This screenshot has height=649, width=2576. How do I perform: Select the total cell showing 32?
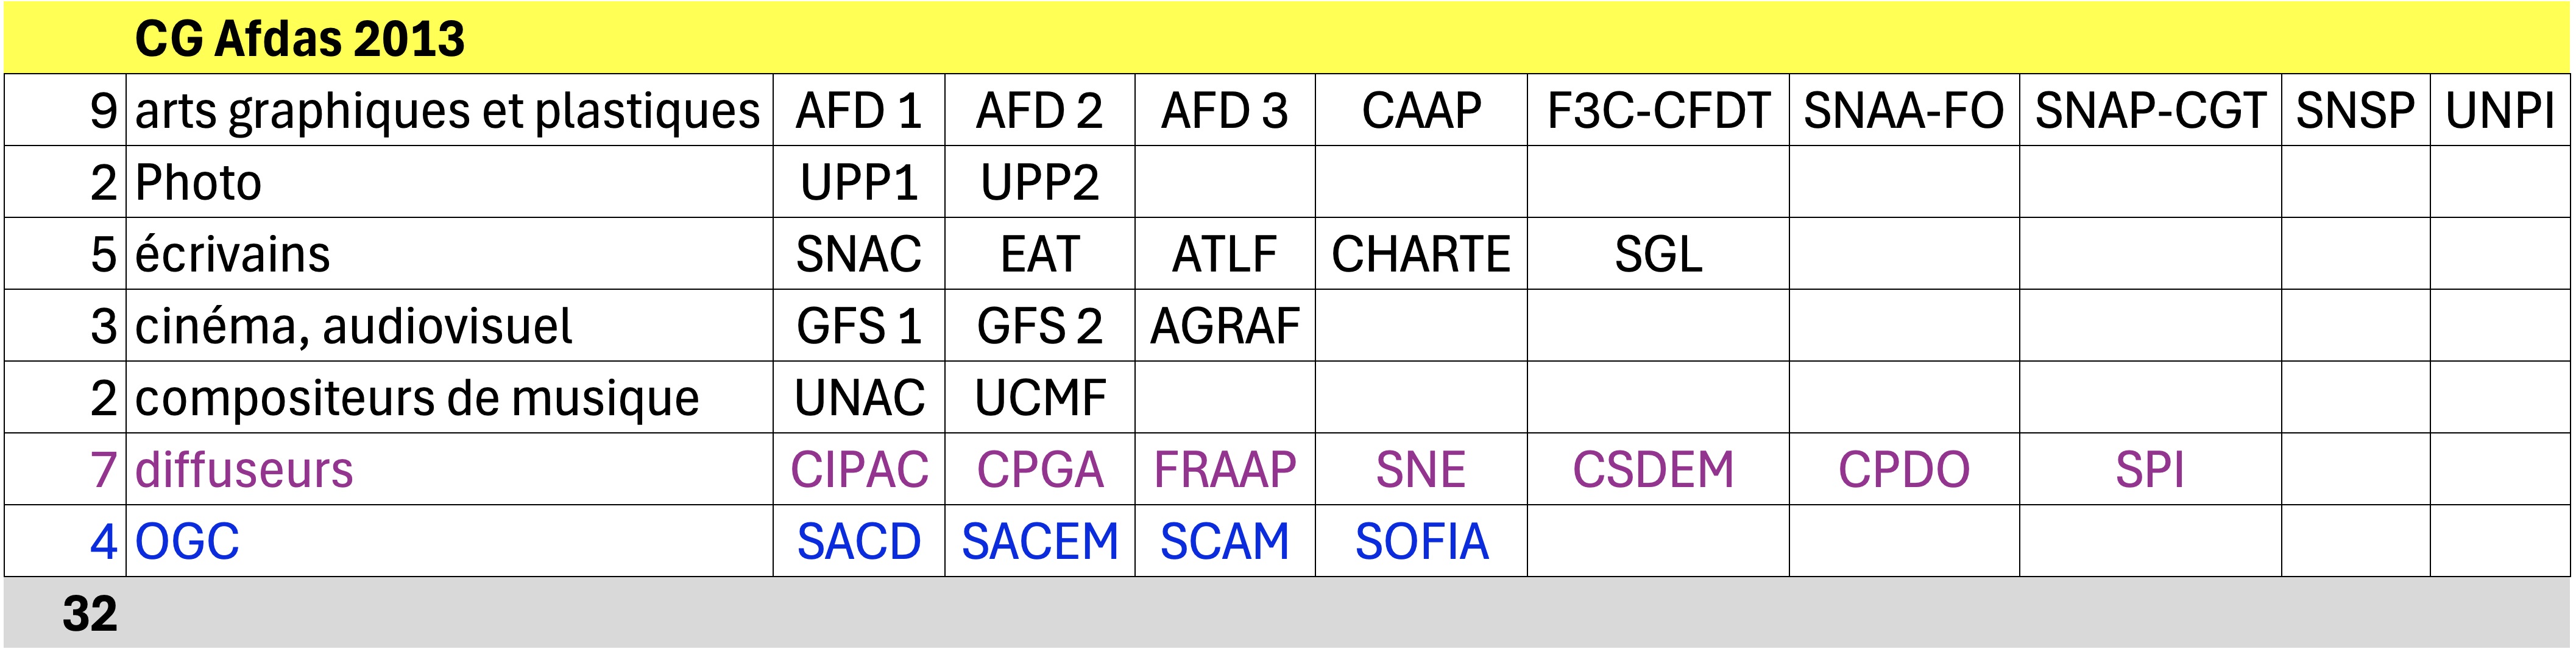coord(90,614)
